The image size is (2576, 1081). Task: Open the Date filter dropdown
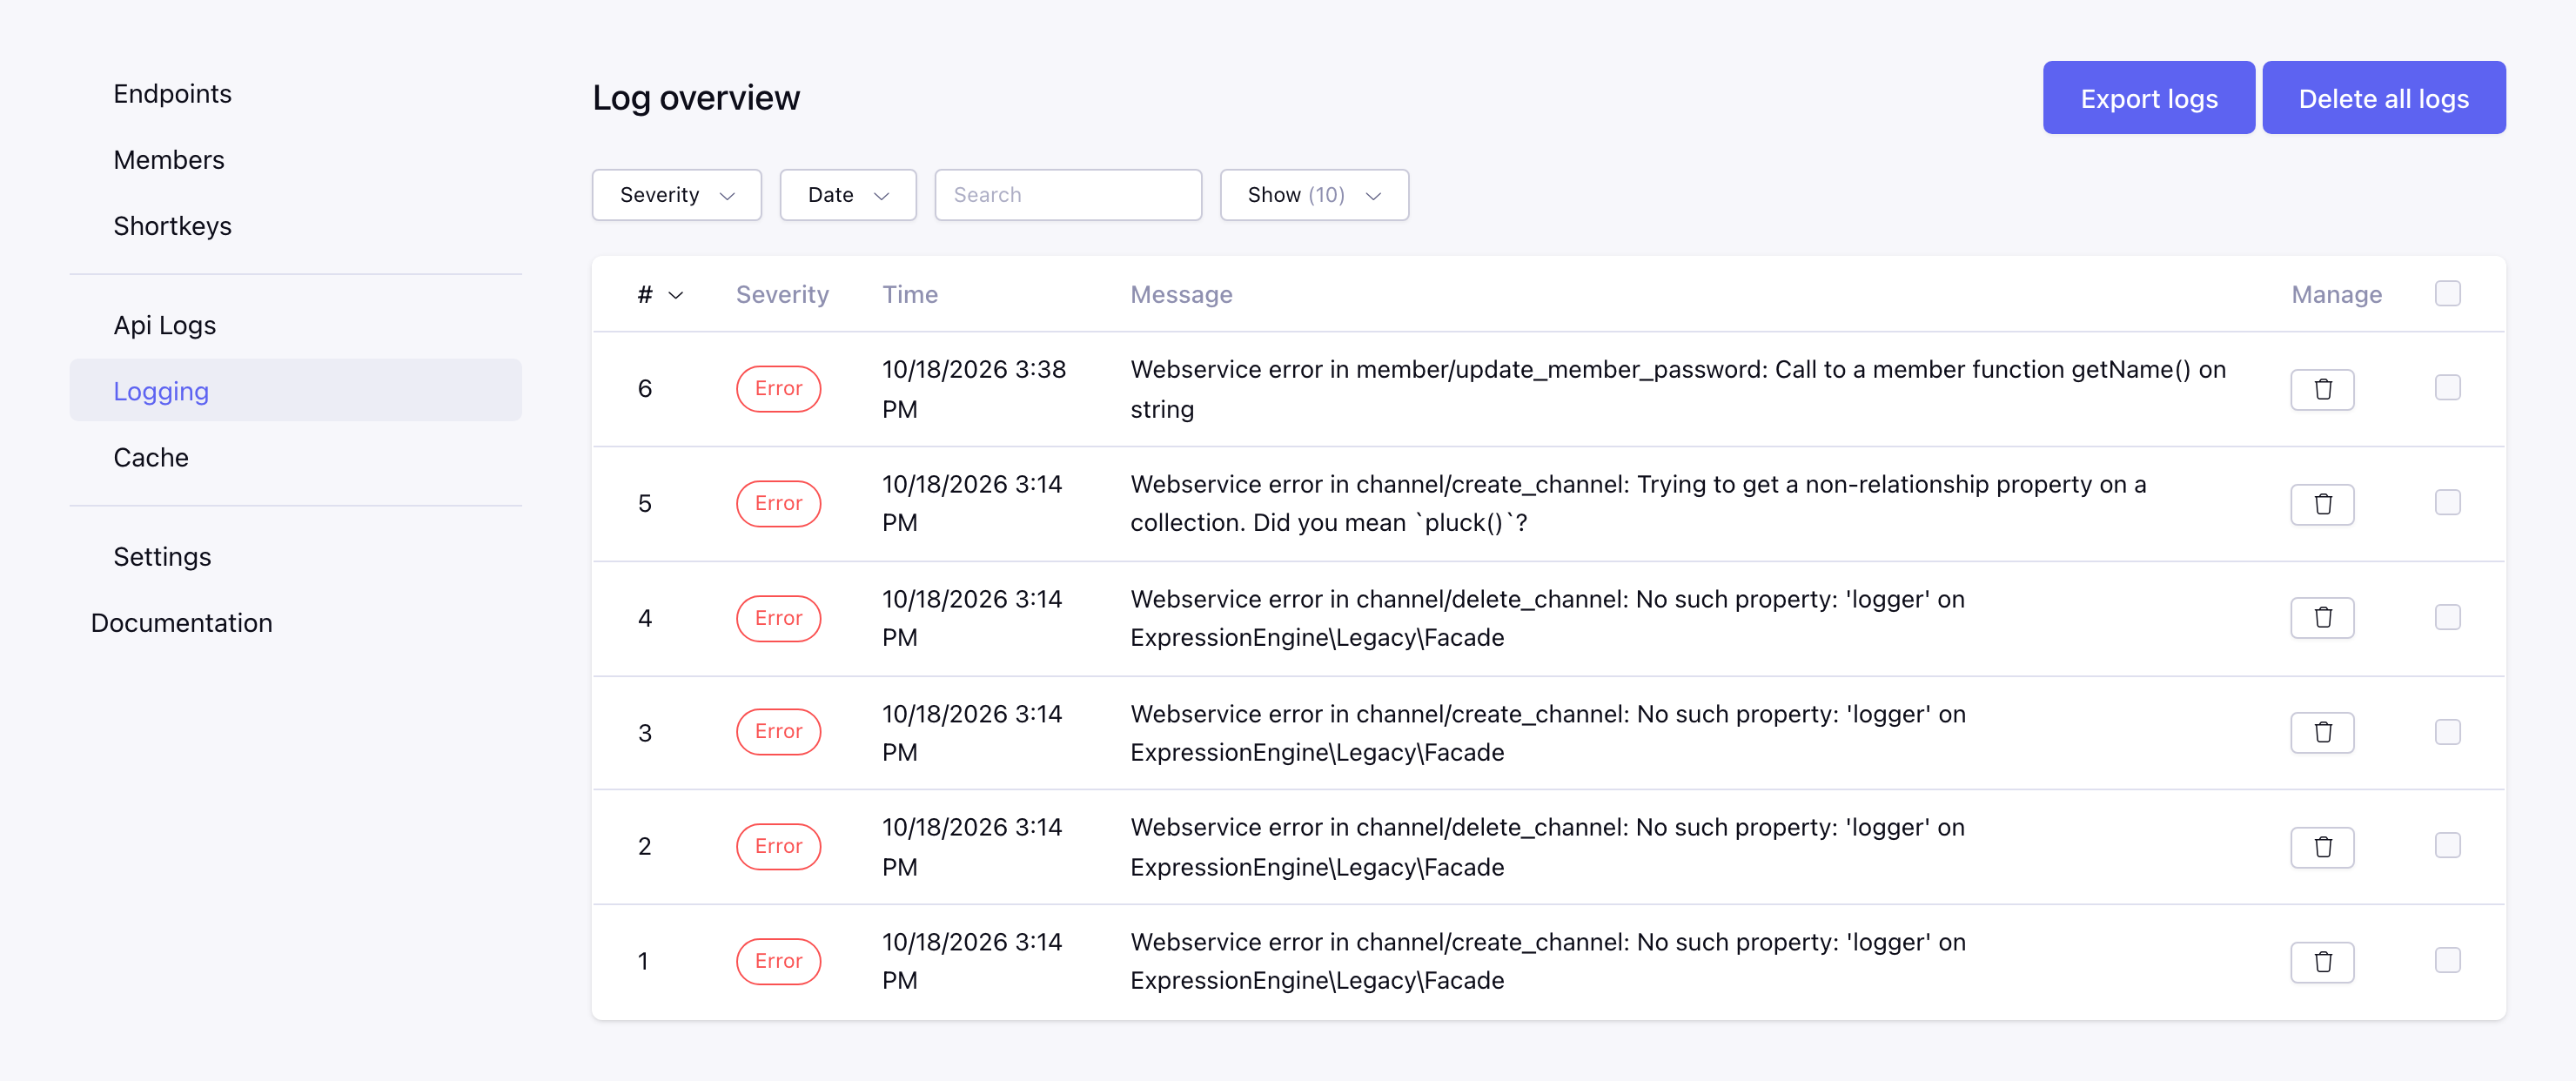(848, 195)
